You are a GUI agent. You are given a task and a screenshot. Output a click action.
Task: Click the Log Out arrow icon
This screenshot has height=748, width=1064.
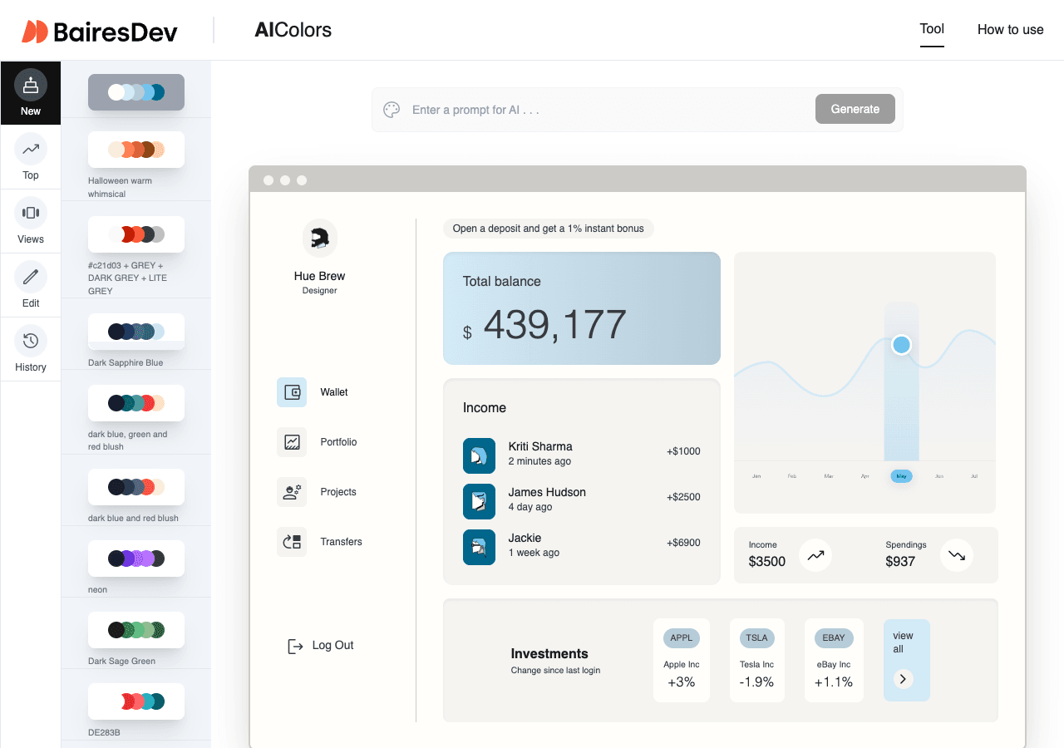295,646
